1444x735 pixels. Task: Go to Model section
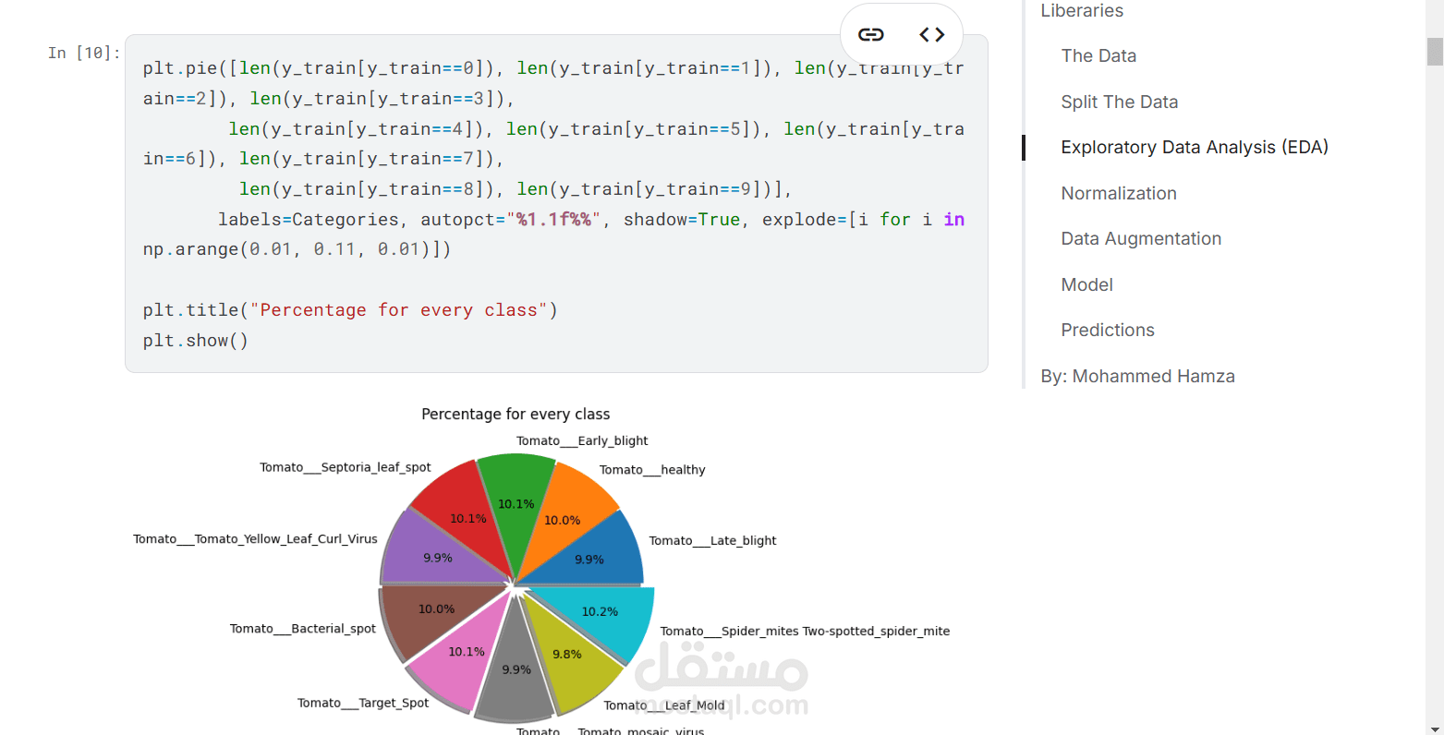point(1086,285)
